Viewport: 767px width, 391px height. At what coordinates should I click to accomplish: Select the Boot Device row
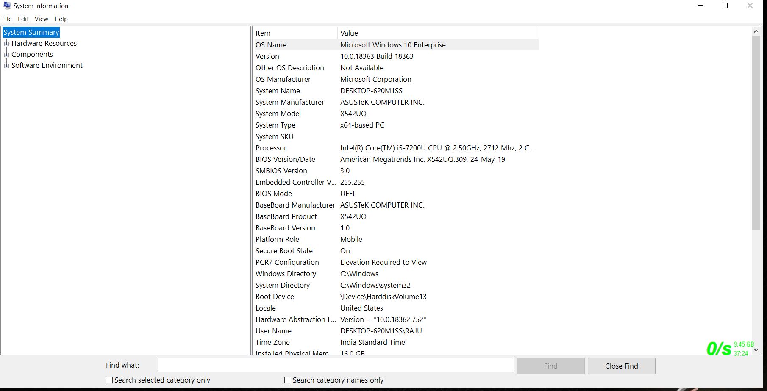coord(396,297)
